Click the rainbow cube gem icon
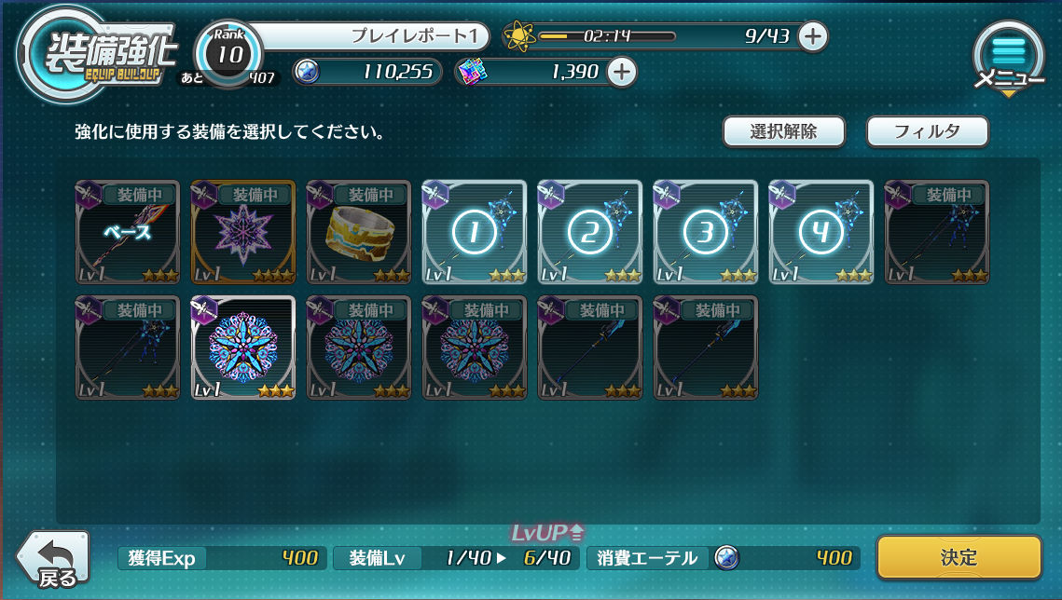Image resolution: width=1062 pixels, height=600 pixels. [x=472, y=72]
